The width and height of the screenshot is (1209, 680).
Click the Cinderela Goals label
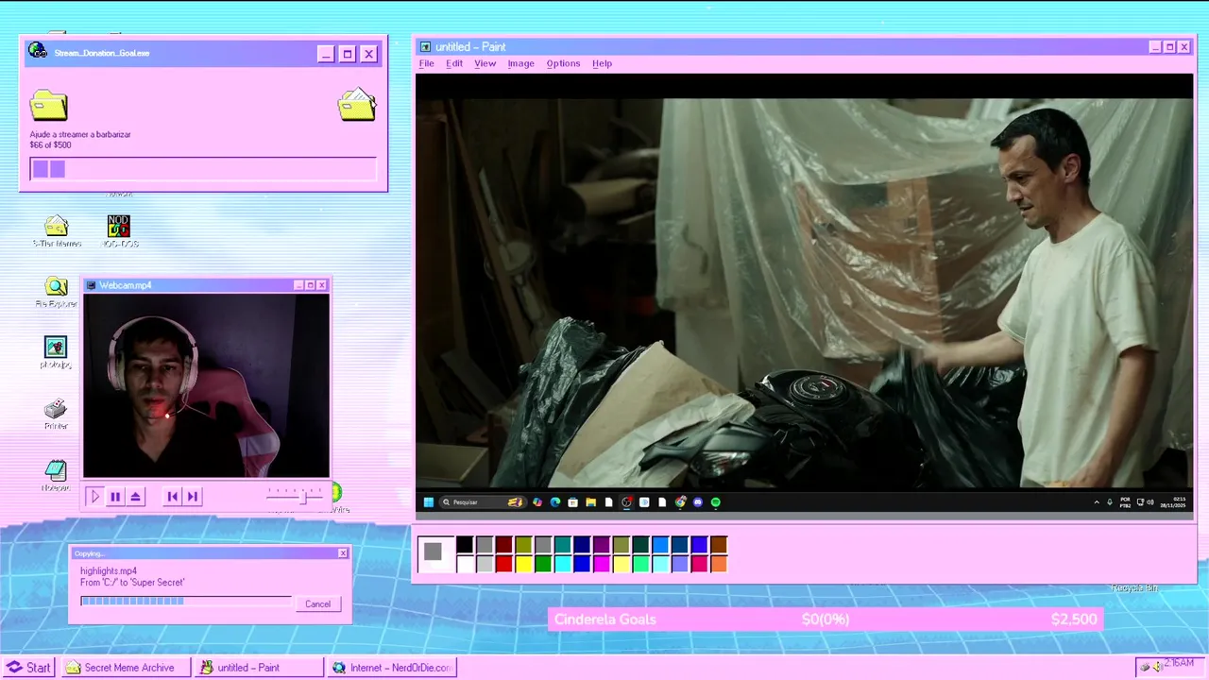click(605, 620)
